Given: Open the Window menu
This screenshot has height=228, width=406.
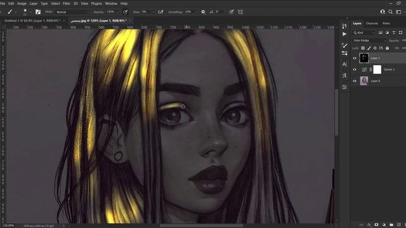Looking at the screenshot, I should coord(112,4).
